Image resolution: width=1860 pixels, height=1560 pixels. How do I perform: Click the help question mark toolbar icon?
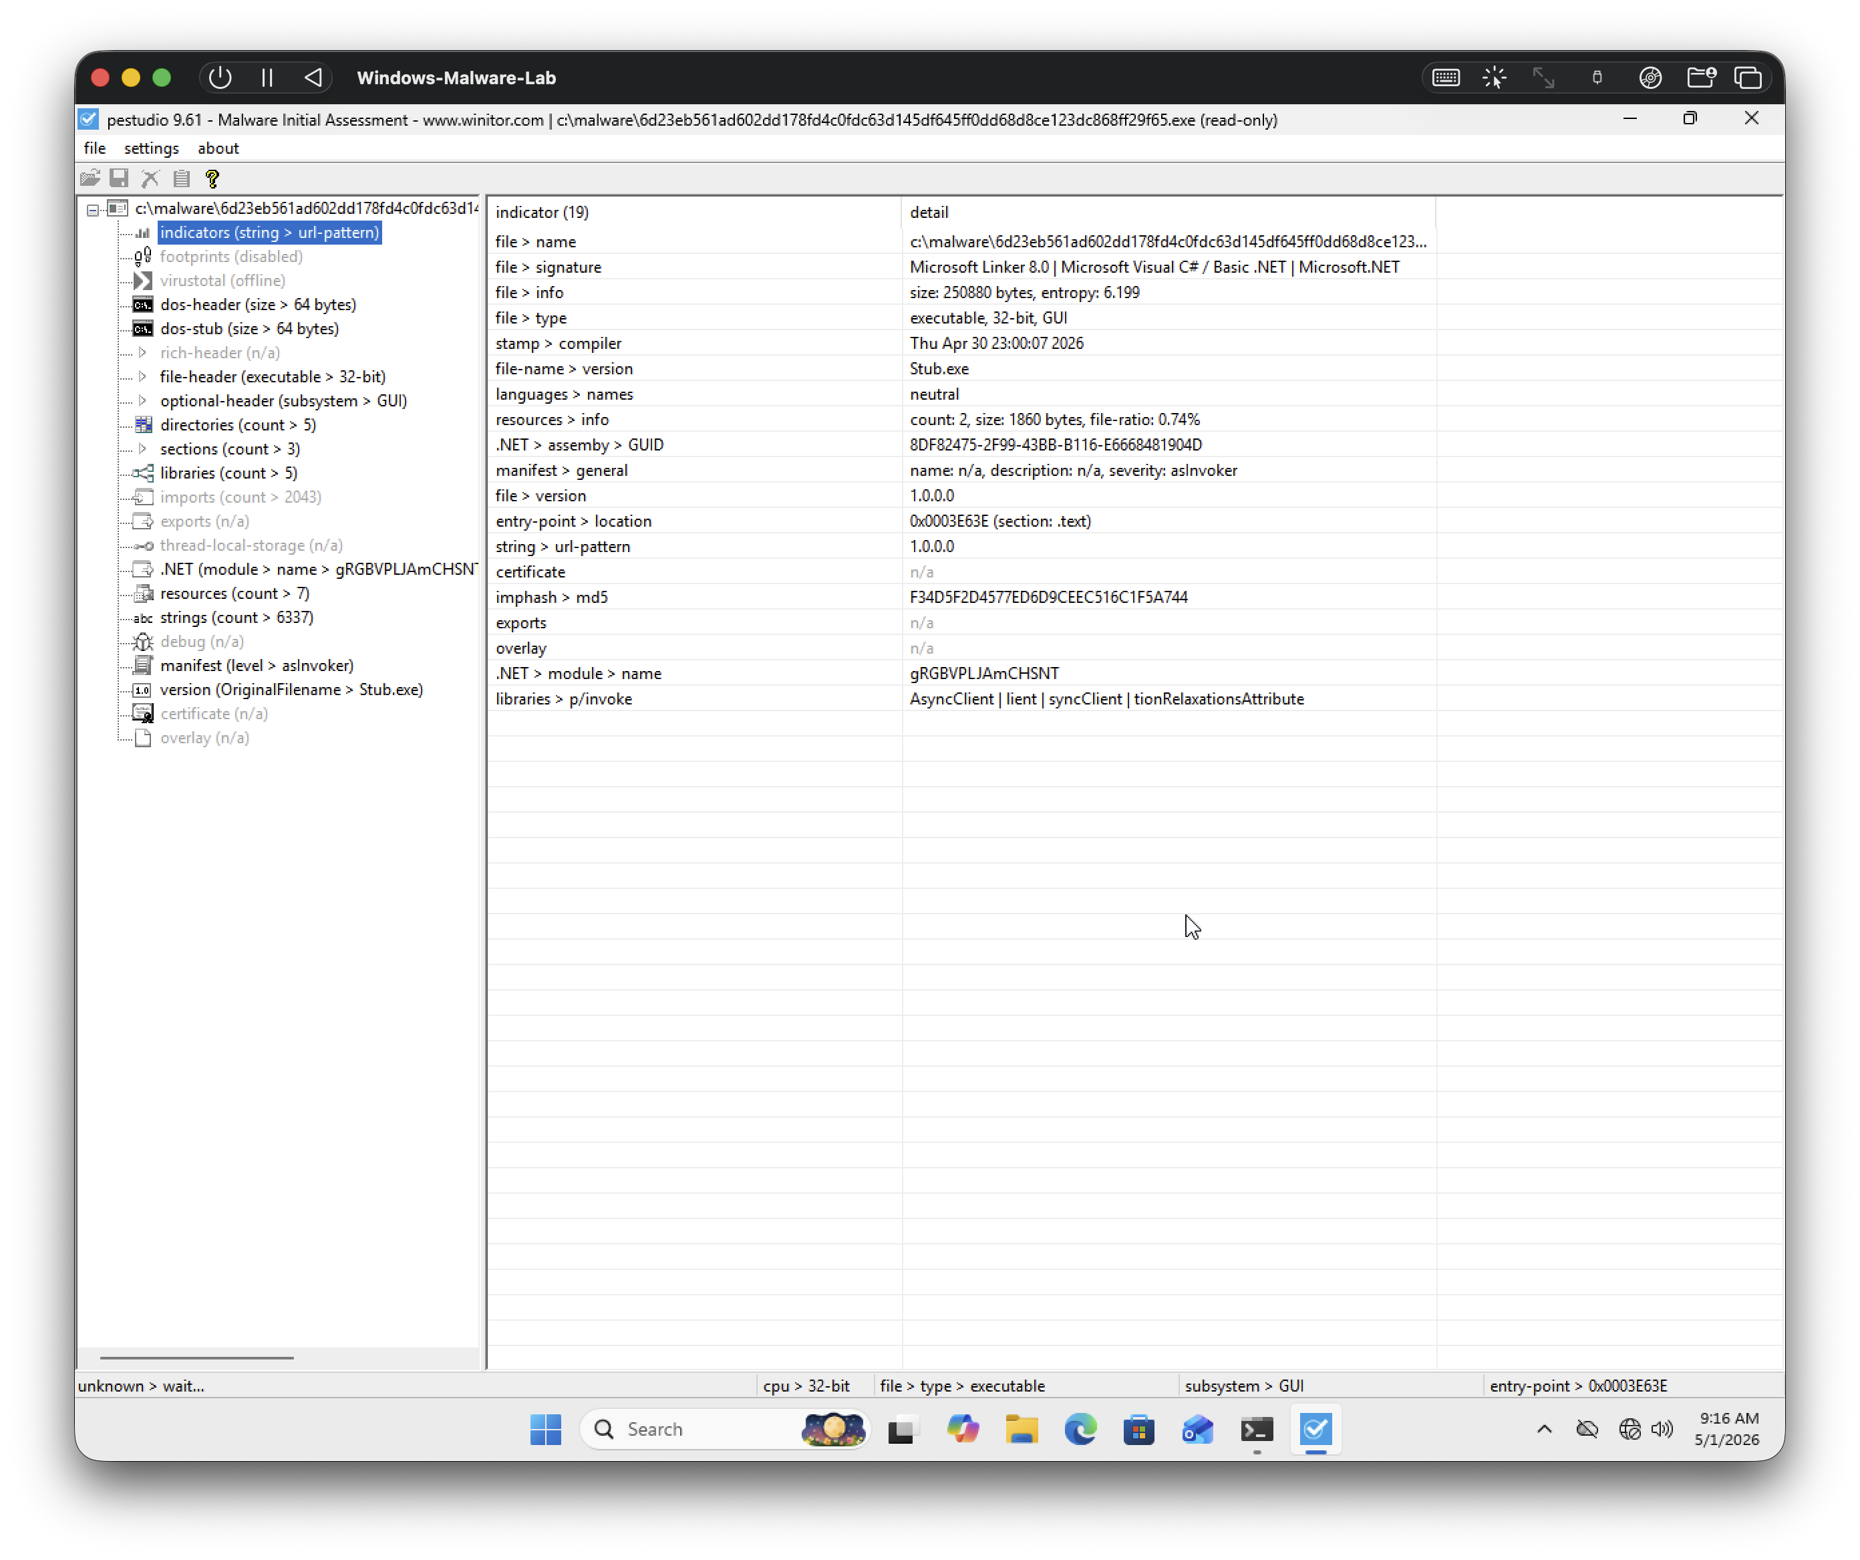coord(212,178)
